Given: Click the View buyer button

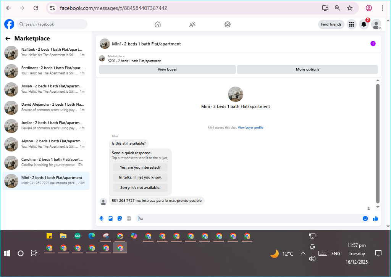Looking at the screenshot, I should (x=167, y=69).
